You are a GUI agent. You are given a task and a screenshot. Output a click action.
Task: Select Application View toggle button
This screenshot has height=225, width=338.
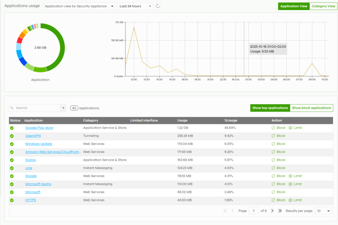(294, 6)
